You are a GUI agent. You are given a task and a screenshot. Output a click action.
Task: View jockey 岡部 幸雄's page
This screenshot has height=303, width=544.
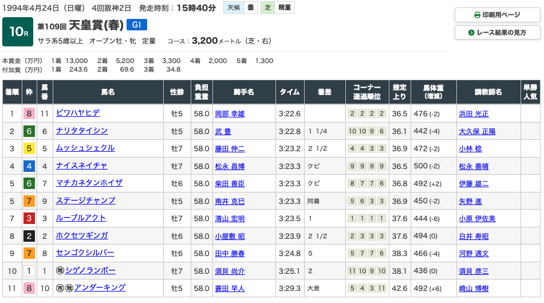230,113
